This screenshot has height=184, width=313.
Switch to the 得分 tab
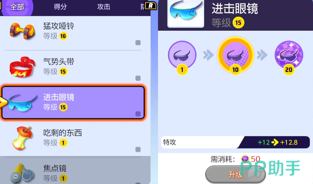pos(60,7)
